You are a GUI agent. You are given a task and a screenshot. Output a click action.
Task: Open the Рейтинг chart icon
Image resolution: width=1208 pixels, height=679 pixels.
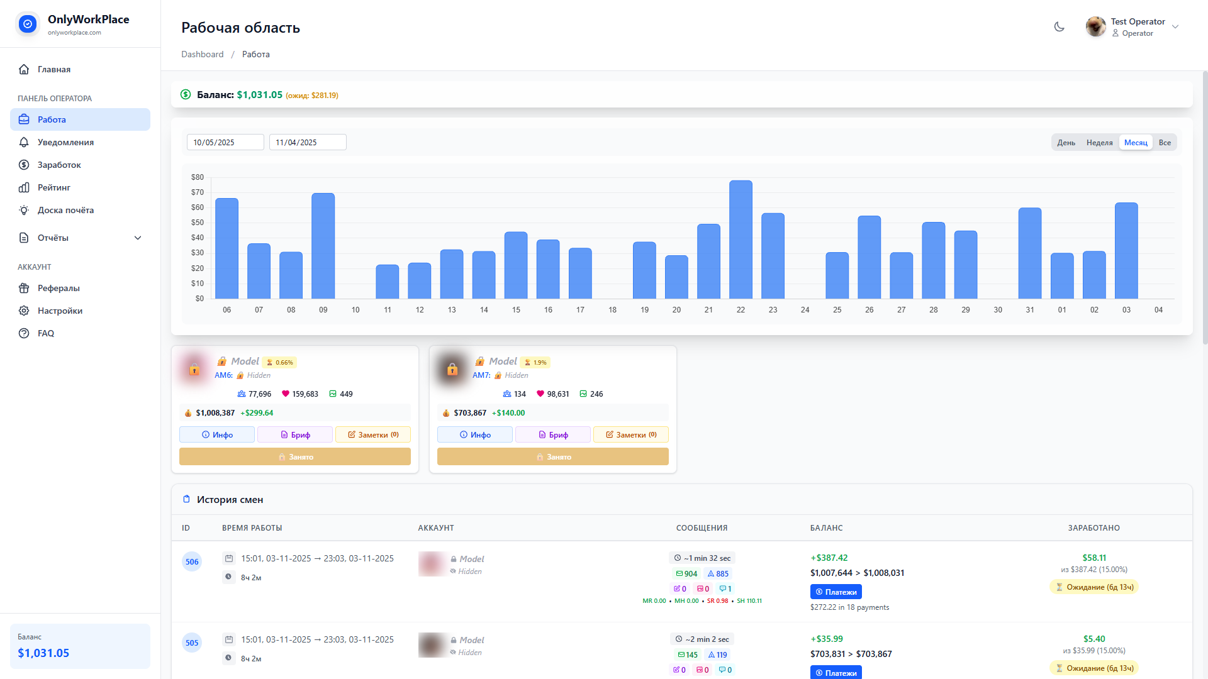(24, 187)
